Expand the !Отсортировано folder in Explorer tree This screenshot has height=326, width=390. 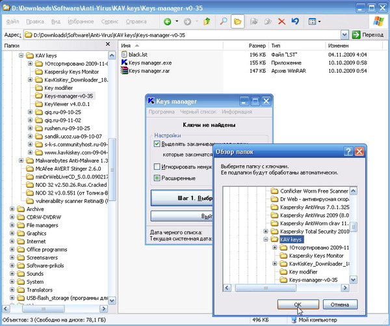[x=30, y=64]
